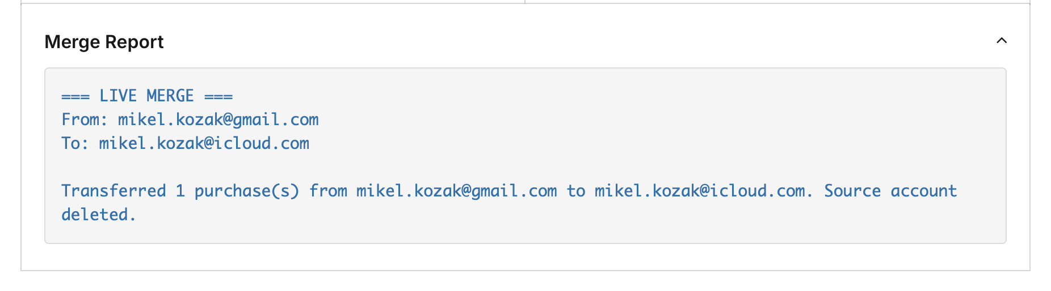This screenshot has width=1051, height=291.
Task: Click the LIVE MERGE header line
Action: click(147, 96)
